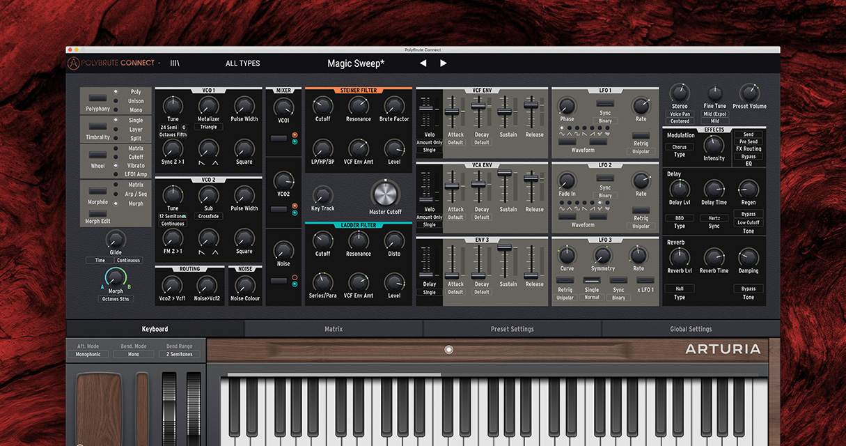Click the Brute Factor knob
Image resolution: width=846 pixels, height=446 pixels.
coord(394,105)
